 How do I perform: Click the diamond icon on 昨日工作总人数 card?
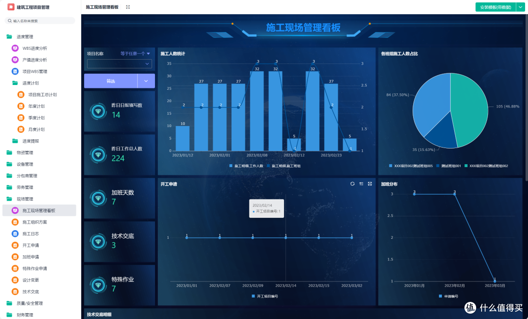(x=98, y=154)
